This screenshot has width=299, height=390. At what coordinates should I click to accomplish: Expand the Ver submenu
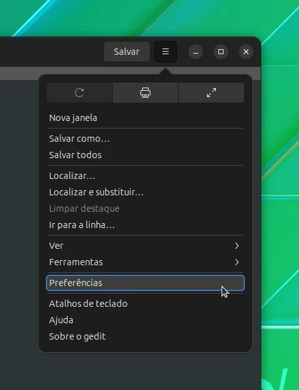pyautogui.click(x=145, y=246)
